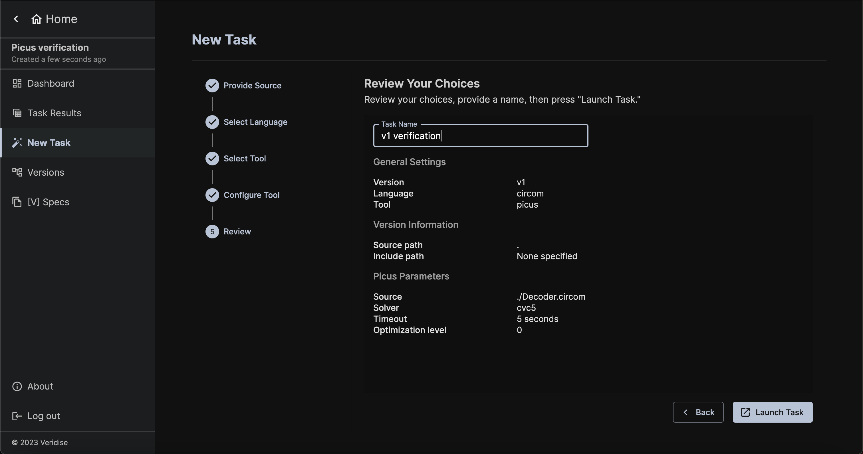
Task: Click the Provide Source checkmark icon
Action: pyautogui.click(x=212, y=86)
